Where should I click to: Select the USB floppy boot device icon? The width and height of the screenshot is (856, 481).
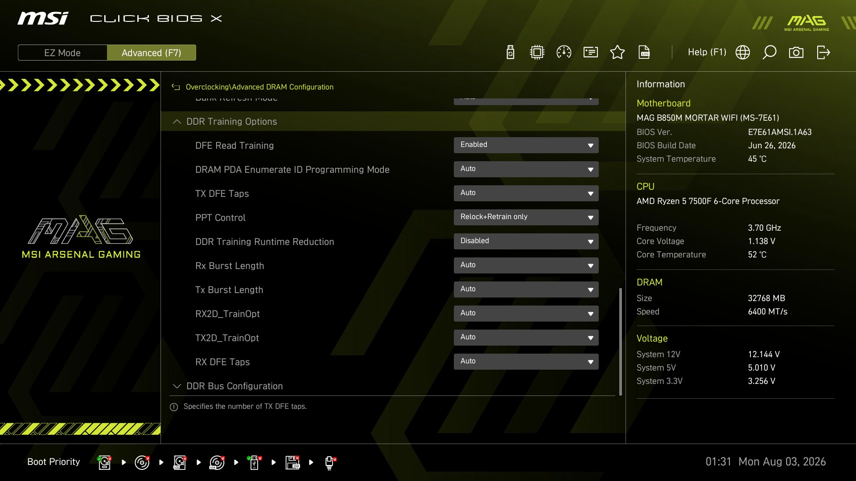point(292,462)
